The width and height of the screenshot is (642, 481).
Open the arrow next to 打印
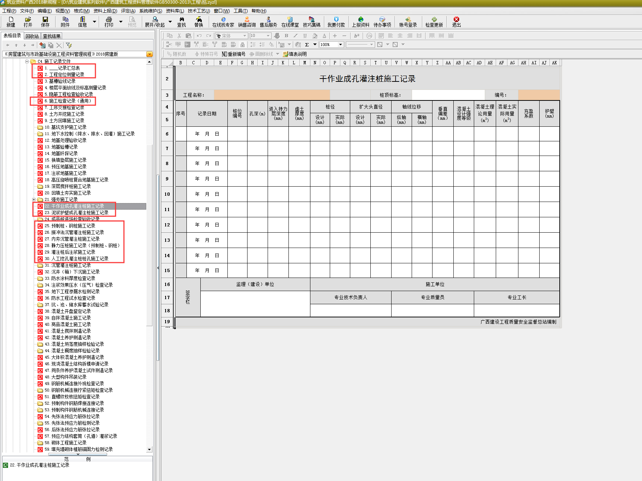(x=121, y=22)
